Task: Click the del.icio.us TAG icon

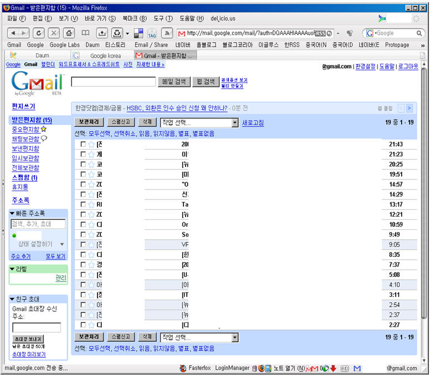Action: pos(152,33)
